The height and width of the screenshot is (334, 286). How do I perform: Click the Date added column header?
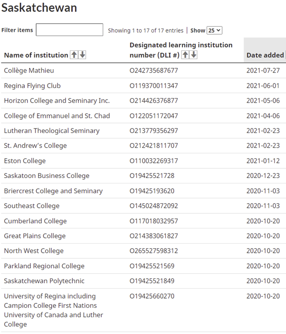[x=265, y=55]
